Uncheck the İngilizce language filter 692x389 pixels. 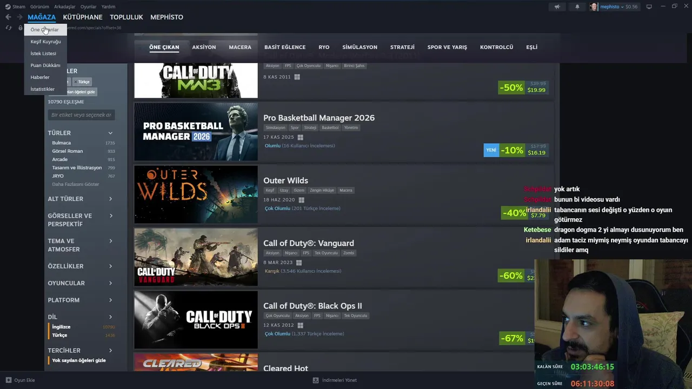pyautogui.click(x=82, y=327)
